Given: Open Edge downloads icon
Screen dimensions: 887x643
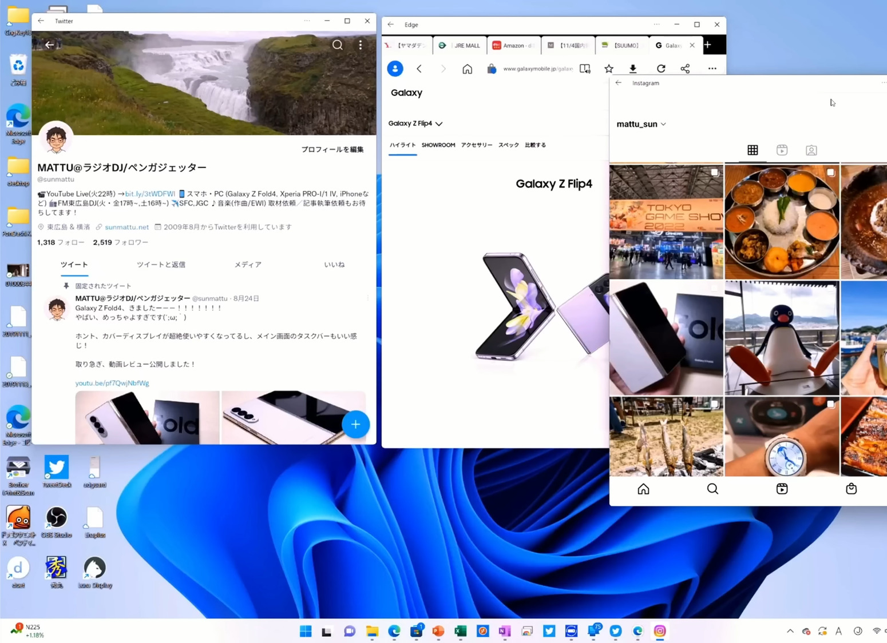Looking at the screenshot, I should (633, 69).
